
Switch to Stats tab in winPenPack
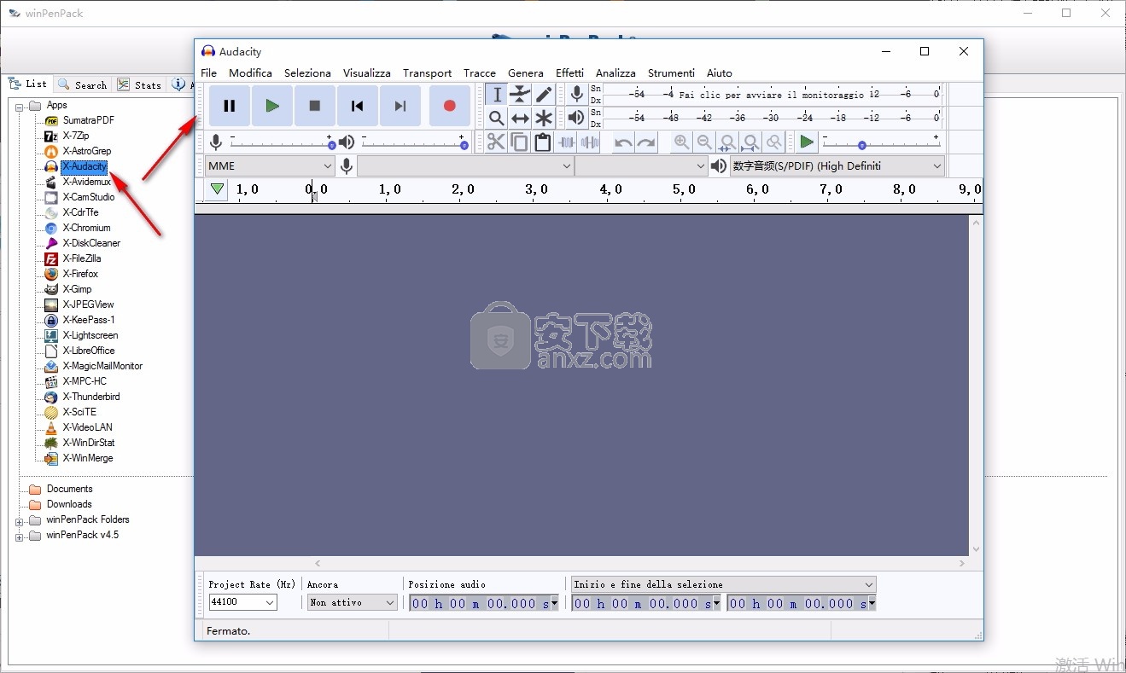(139, 84)
